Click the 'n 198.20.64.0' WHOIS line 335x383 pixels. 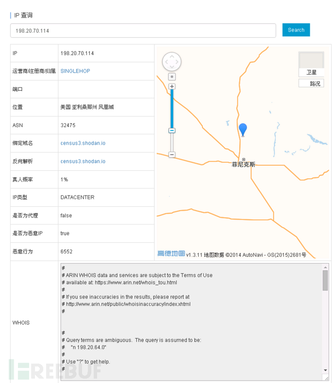coord(88,348)
